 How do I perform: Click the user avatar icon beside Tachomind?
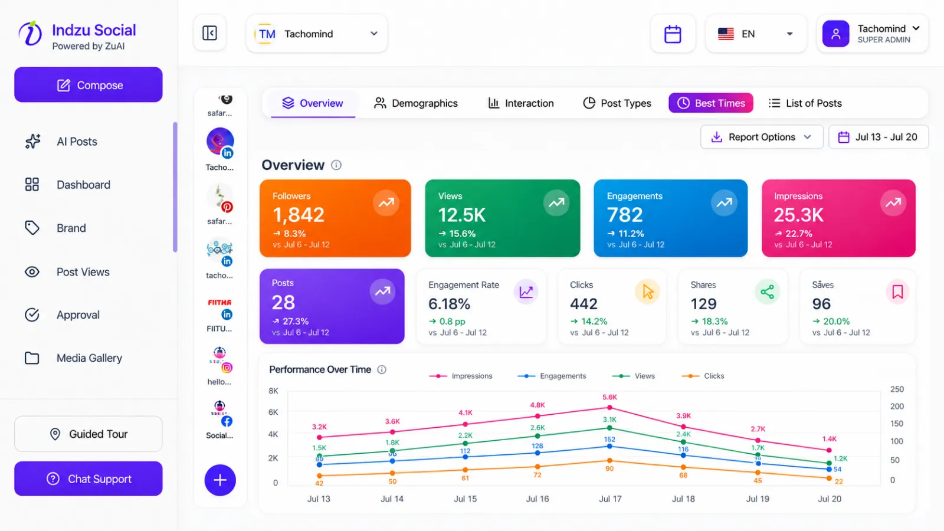835,34
